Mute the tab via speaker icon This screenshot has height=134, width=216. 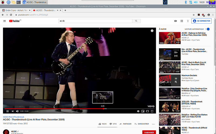point(58,10)
